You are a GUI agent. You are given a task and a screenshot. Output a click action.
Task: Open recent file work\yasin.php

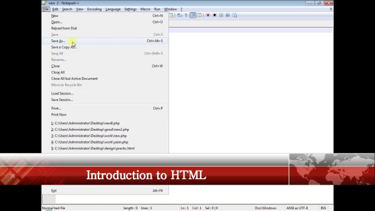[x=105, y=142]
